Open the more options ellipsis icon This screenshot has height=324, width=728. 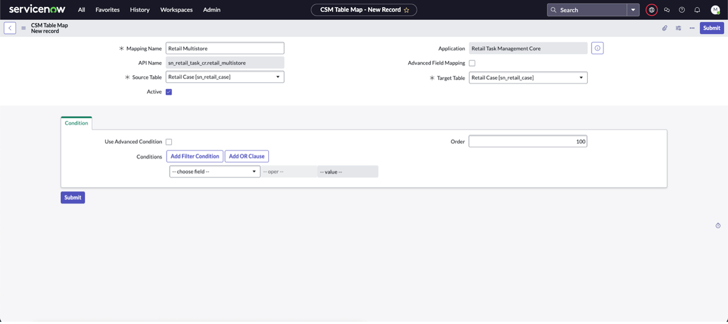(692, 28)
